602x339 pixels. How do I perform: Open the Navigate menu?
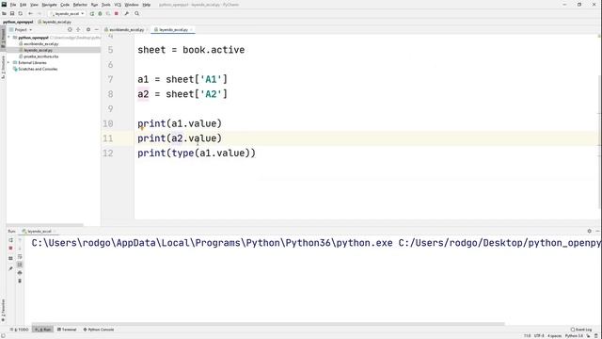49,5
